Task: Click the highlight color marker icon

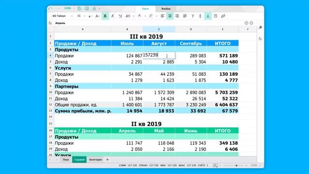Action: [x=151, y=16]
